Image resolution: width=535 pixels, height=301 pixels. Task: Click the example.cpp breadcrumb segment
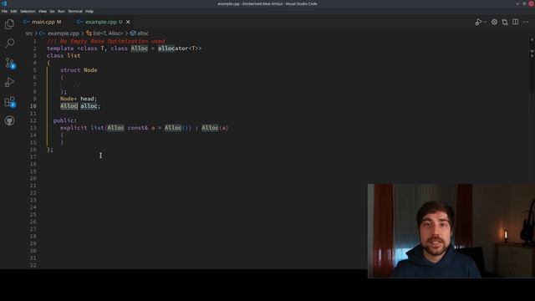pyautogui.click(x=64, y=33)
